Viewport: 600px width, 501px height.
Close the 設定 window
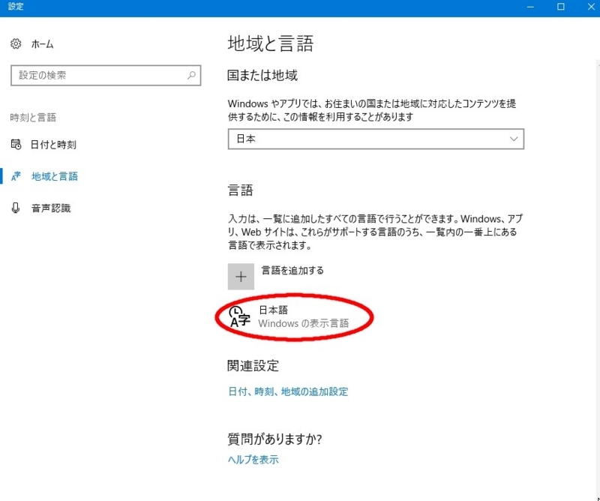click(x=591, y=7)
